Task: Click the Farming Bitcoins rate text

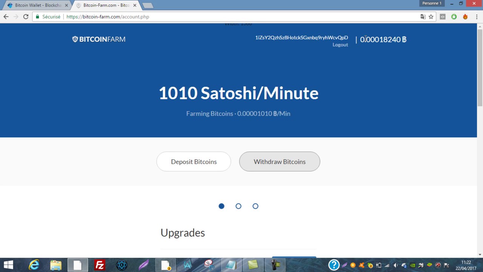Action: pos(238,113)
